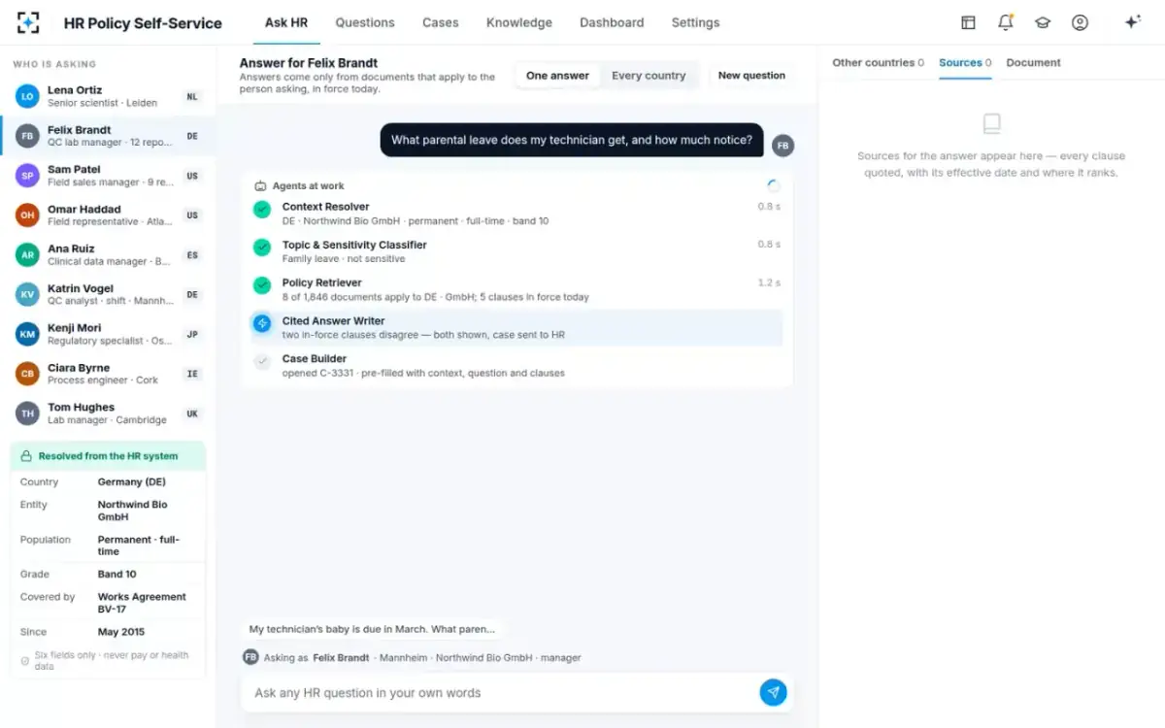Open the Settings tab

696,22
